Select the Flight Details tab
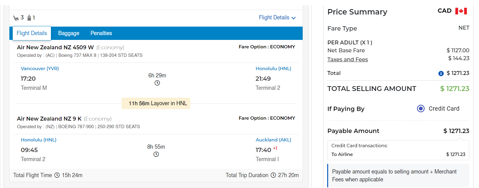This screenshot has width=479, height=188. coord(32,33)
